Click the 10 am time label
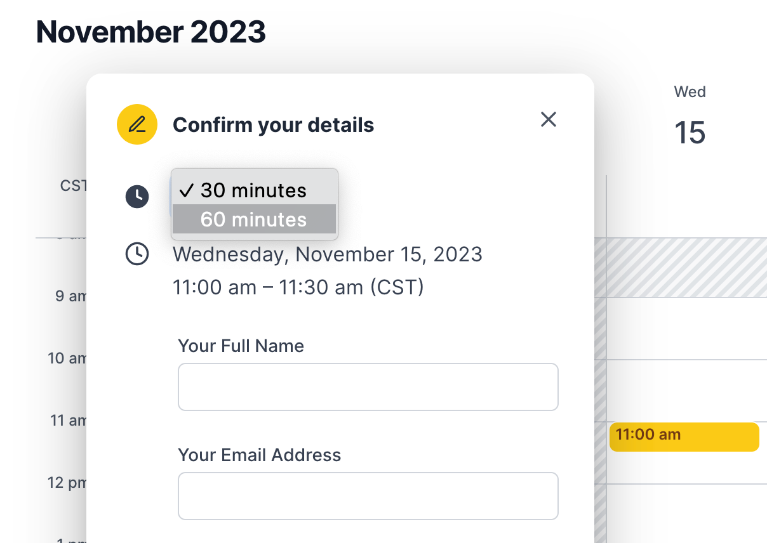 67,358
